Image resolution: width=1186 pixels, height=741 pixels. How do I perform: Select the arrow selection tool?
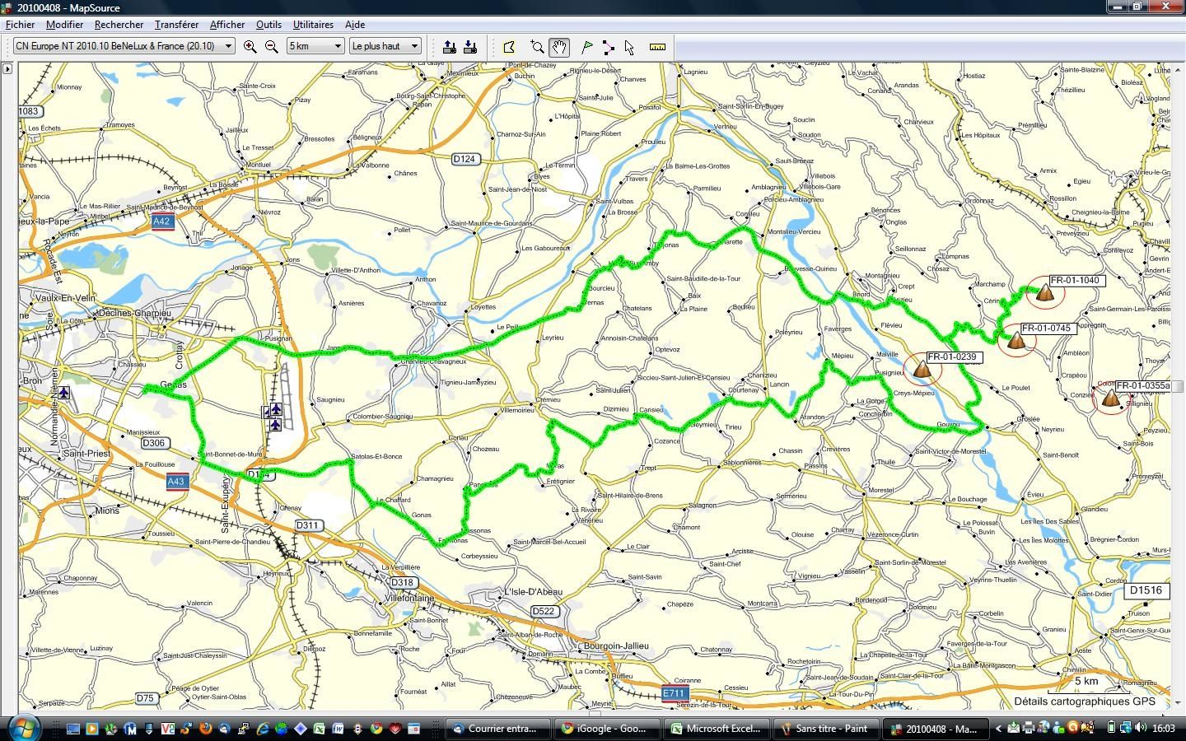pyautogui.click(x=629, y=47)
